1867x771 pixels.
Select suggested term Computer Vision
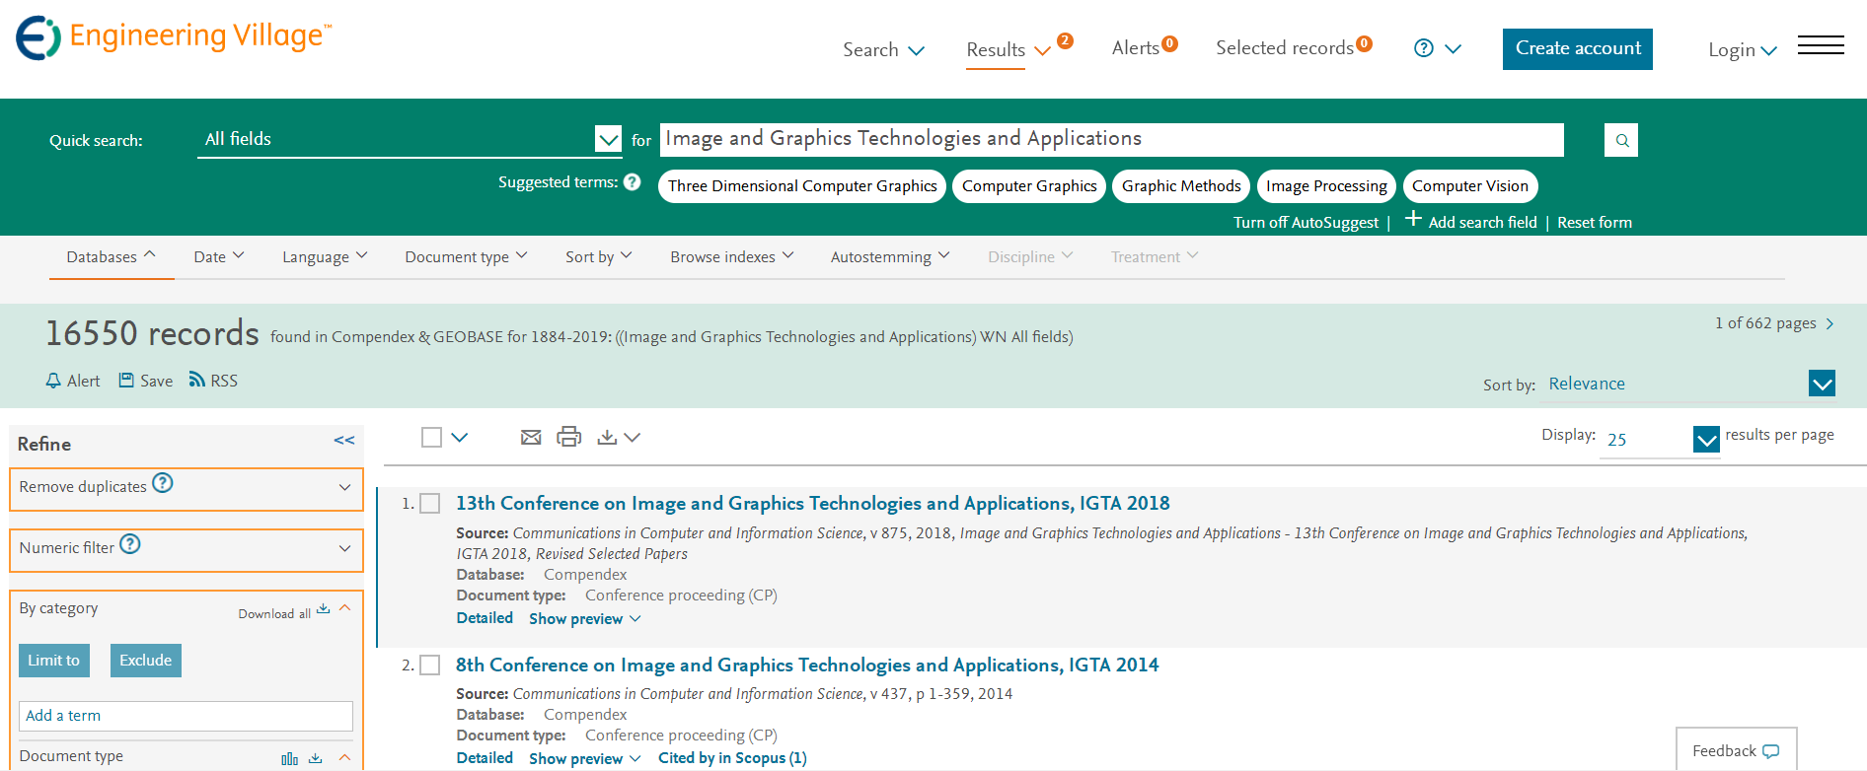[1470, 186]
